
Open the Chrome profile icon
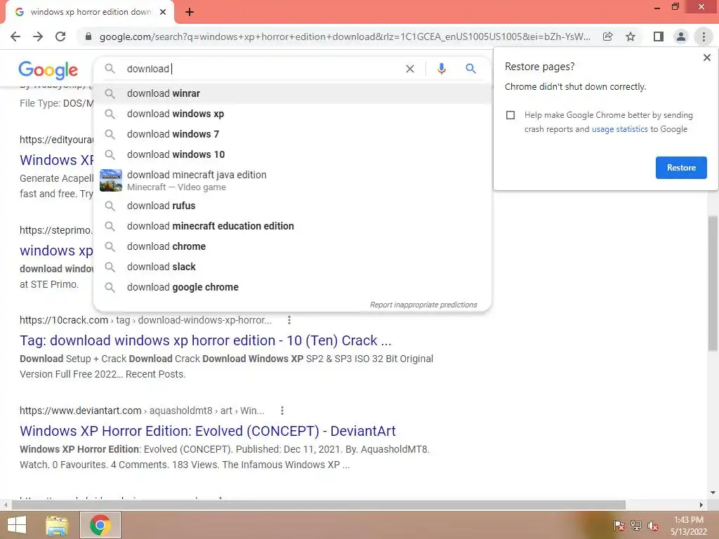(x=681, y=36)
